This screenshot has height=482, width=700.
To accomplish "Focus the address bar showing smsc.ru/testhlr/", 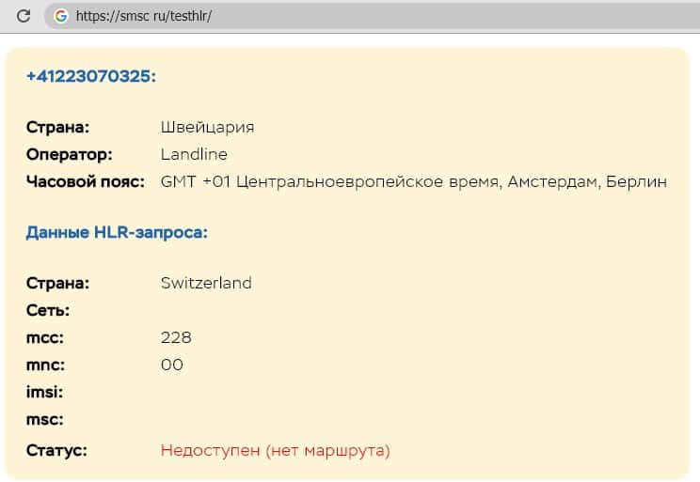I will pos(372,16).
